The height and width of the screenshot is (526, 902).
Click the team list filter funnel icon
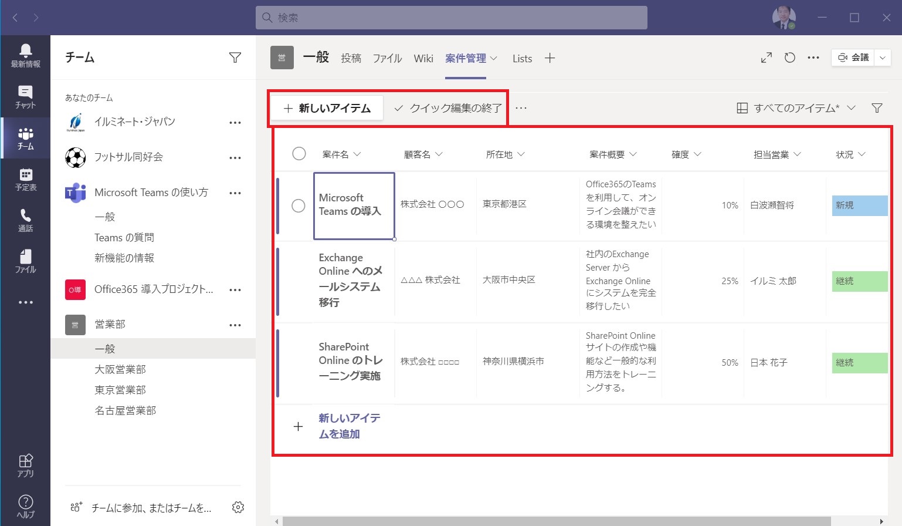tap(235, 58)
